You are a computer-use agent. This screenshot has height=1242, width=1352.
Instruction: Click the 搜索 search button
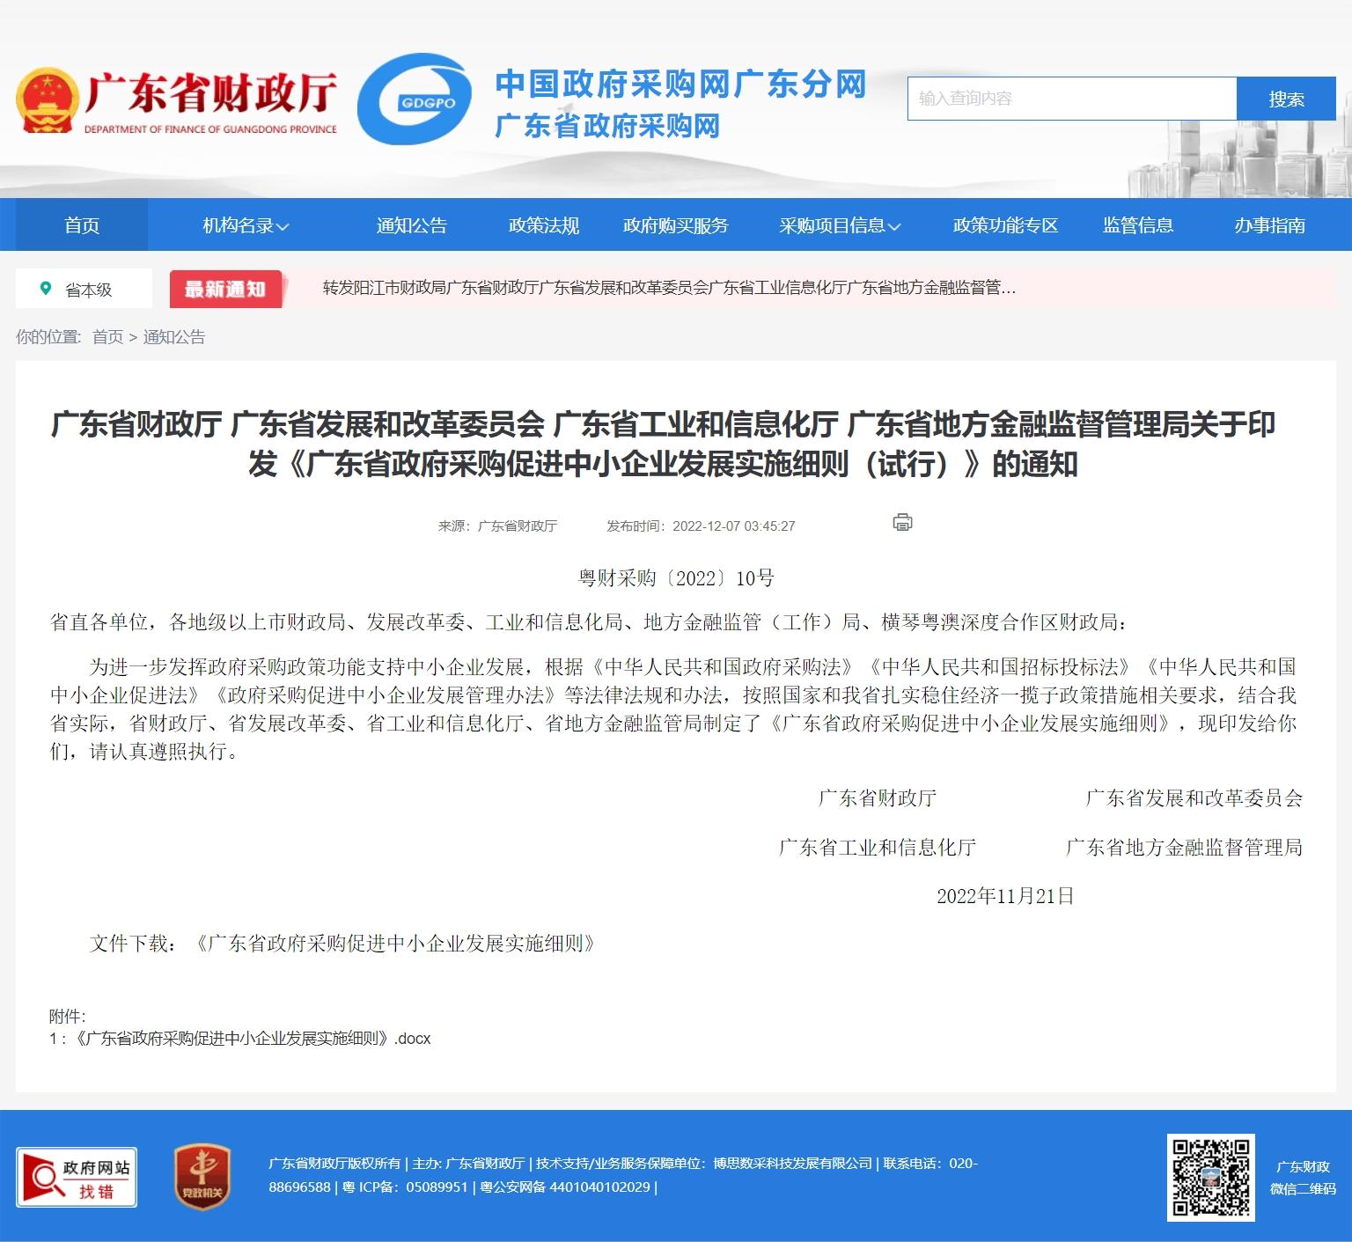pyautogui.click(x=1286, y=99)
